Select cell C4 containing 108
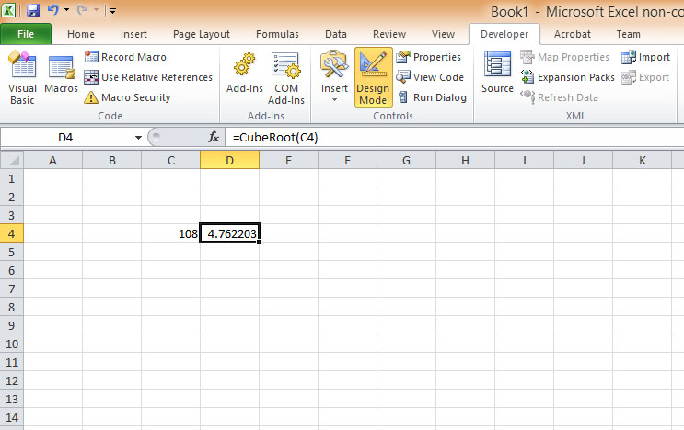The width and height of the screenshot is (684, 430). click(x=170, y=234)
